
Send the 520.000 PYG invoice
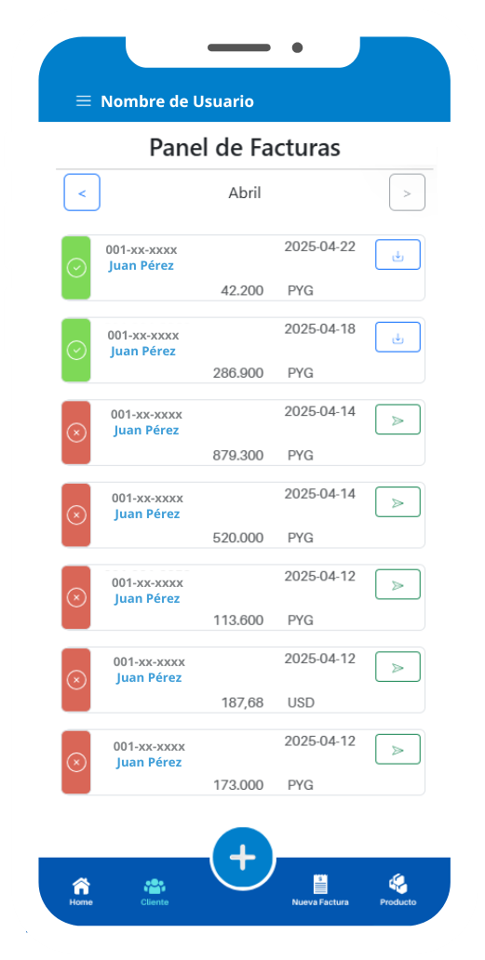pos(398,502)
